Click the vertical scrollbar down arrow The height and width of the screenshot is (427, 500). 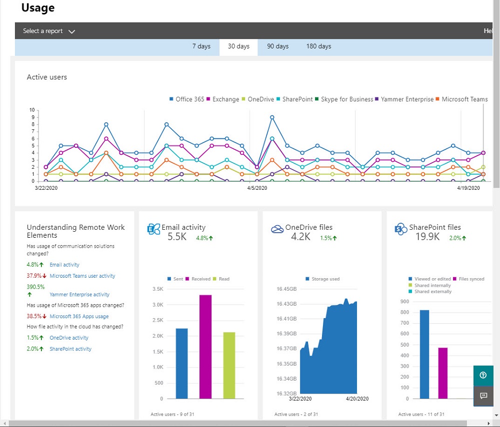pyautogui.click(x=496, y=415)
